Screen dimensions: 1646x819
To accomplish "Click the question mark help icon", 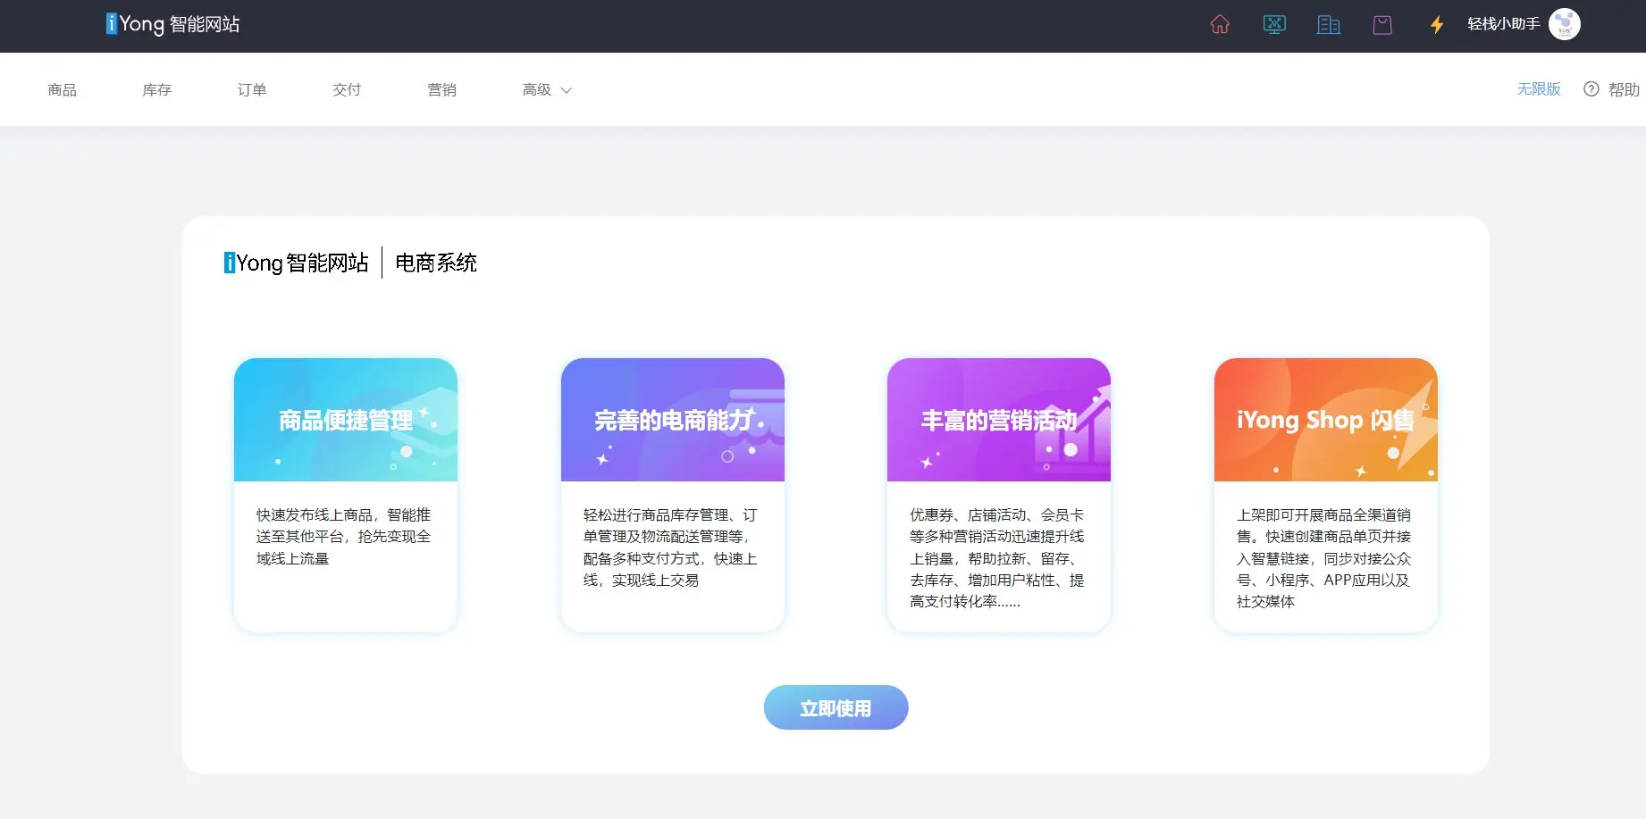I will 1591,88.
